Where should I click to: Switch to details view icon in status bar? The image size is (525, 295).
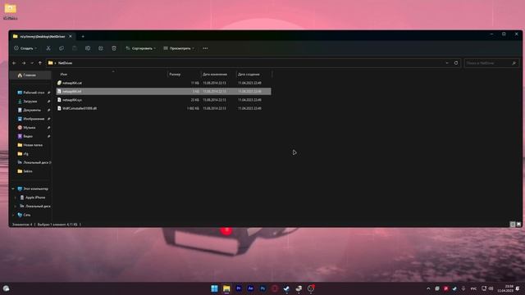tap(512, 225)
